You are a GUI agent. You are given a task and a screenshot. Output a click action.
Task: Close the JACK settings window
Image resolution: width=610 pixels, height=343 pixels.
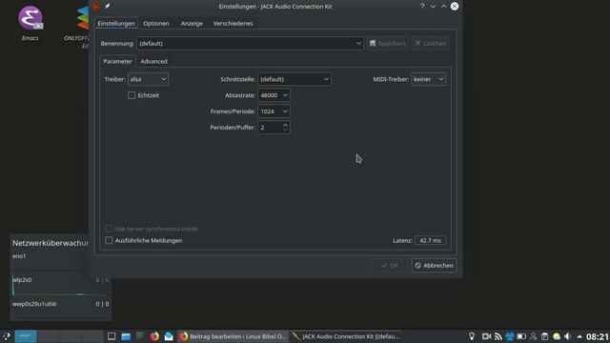455,7
